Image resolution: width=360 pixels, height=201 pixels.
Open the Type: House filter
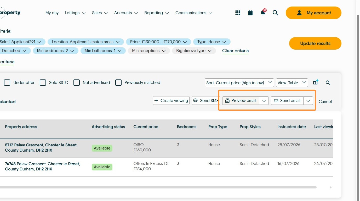pyautogui.click(x=212, y=42)
